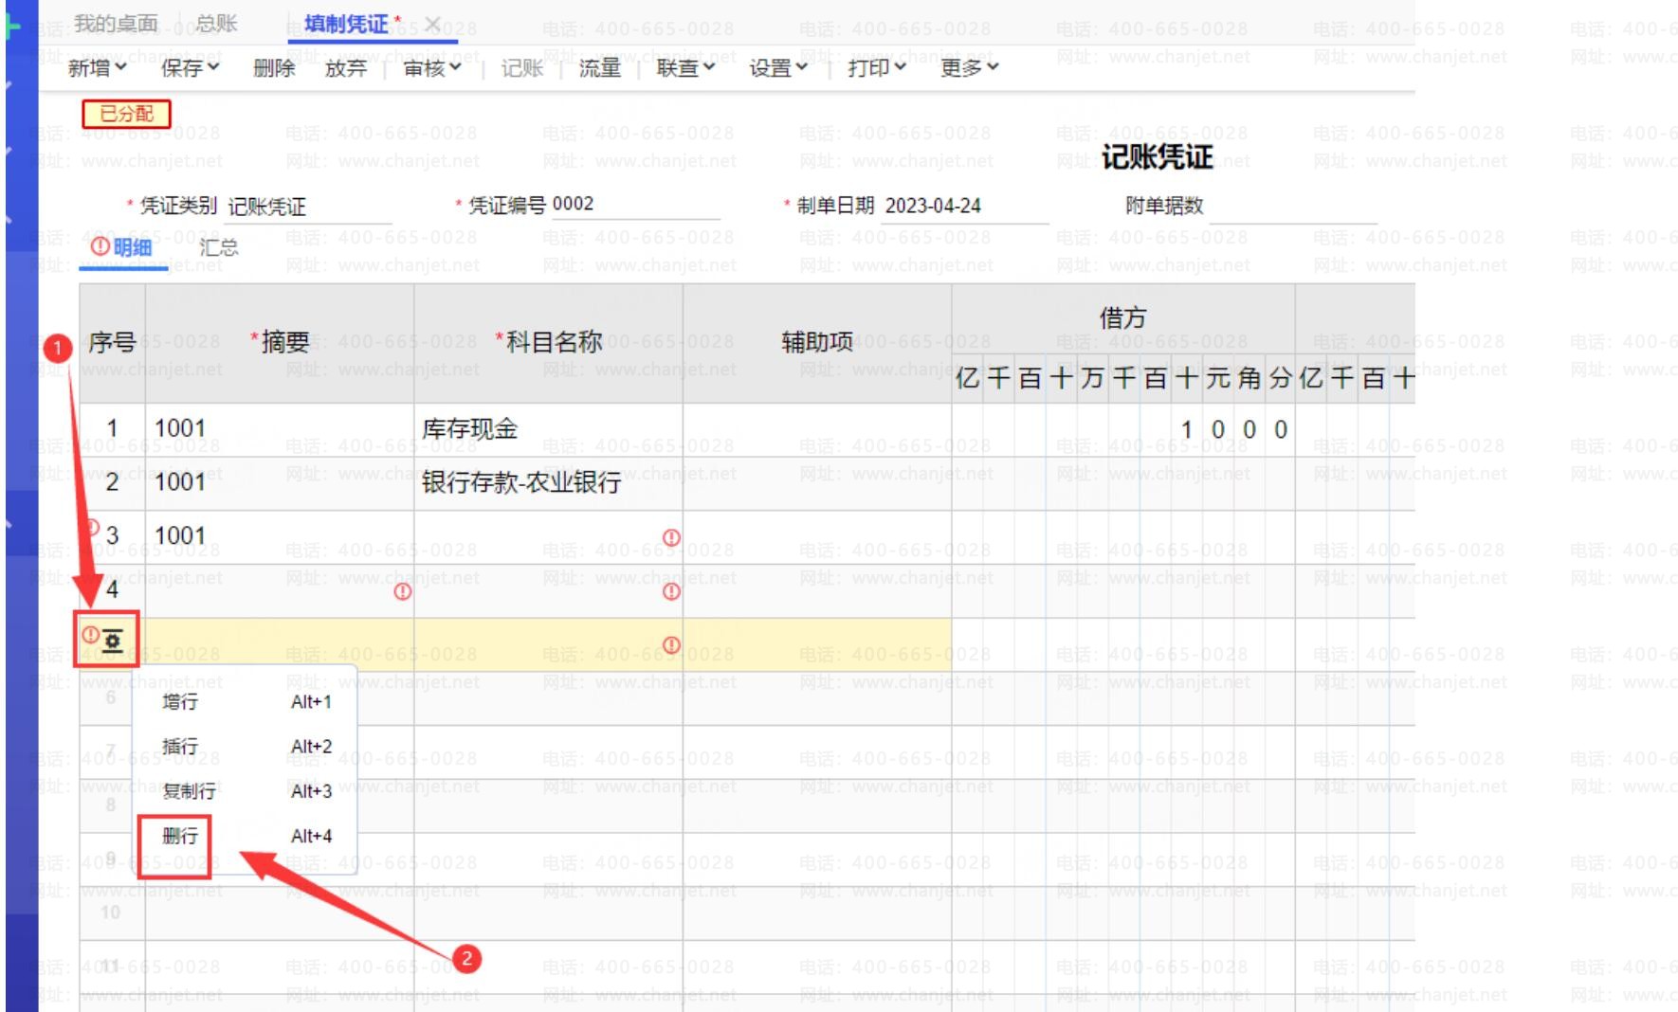The width and height of the screenshot is (1678, 1012).
Task: Click the 辅助项 column header
Action: point(817,342)
